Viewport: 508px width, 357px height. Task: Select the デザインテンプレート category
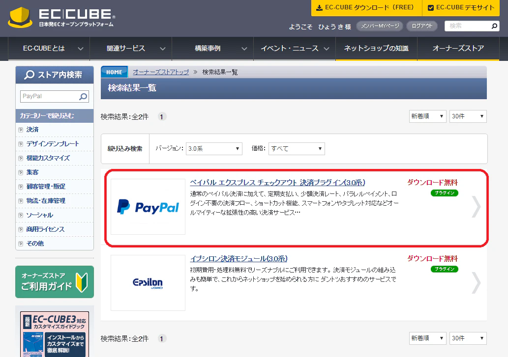53,144
